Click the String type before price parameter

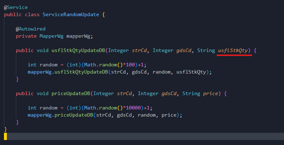click(x=191, y=93)
